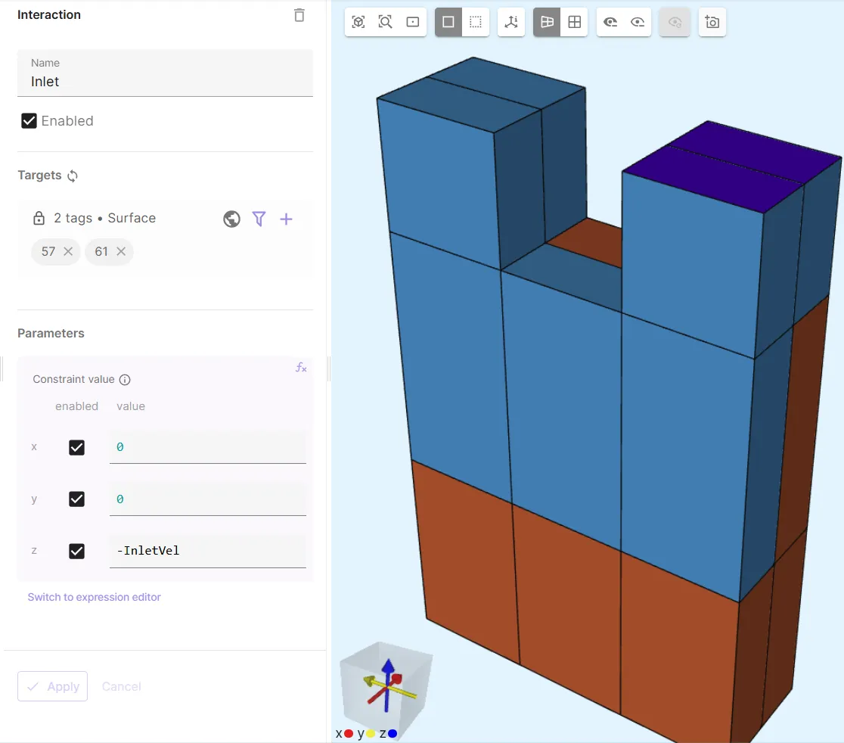Click the refresh icon beside Targets

tap(73, 176)
